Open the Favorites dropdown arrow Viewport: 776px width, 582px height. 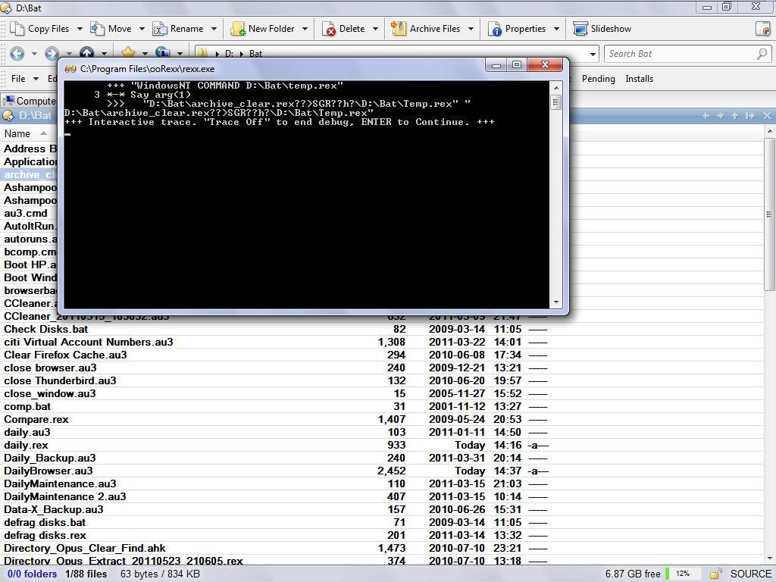click(145, 53)
